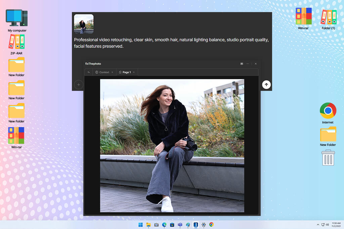Open the network status tray icon
This screenshot has width=344, height=229.
(323, 225)
